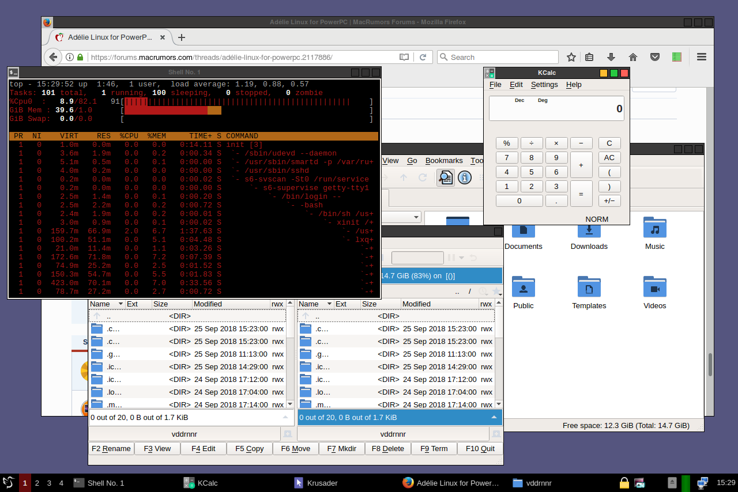This screenshot has height=492, width=738.
Task: Open KCalc File menu
Action: pyautogui.click(x=495, y=84)
